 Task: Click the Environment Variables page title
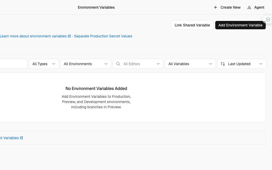pyautogui.click(x=96, y=7)
